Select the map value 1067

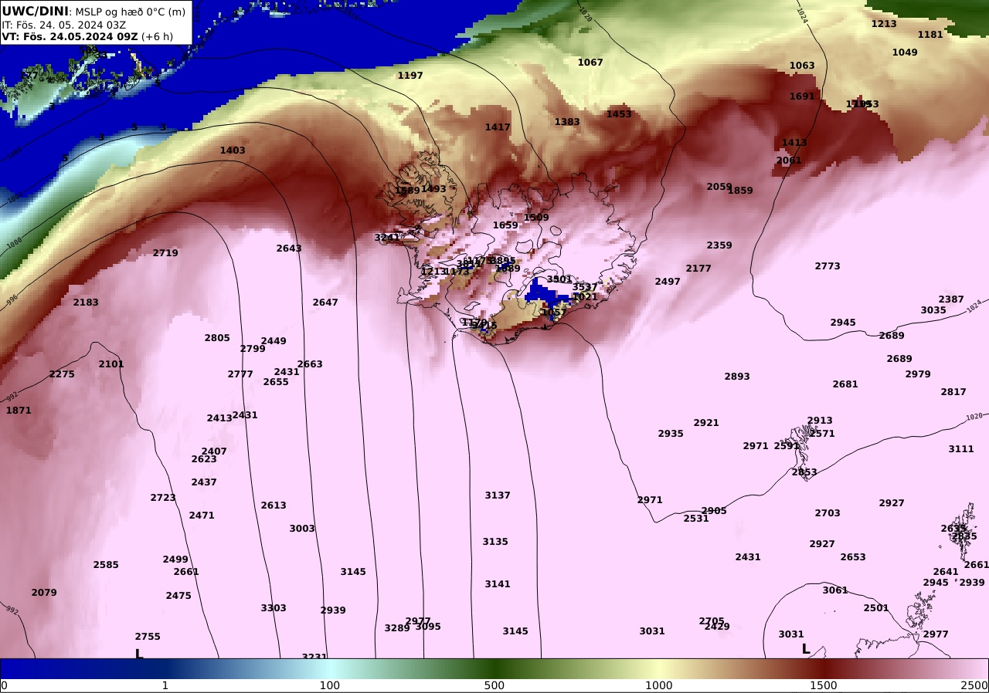tap(590, 63)
